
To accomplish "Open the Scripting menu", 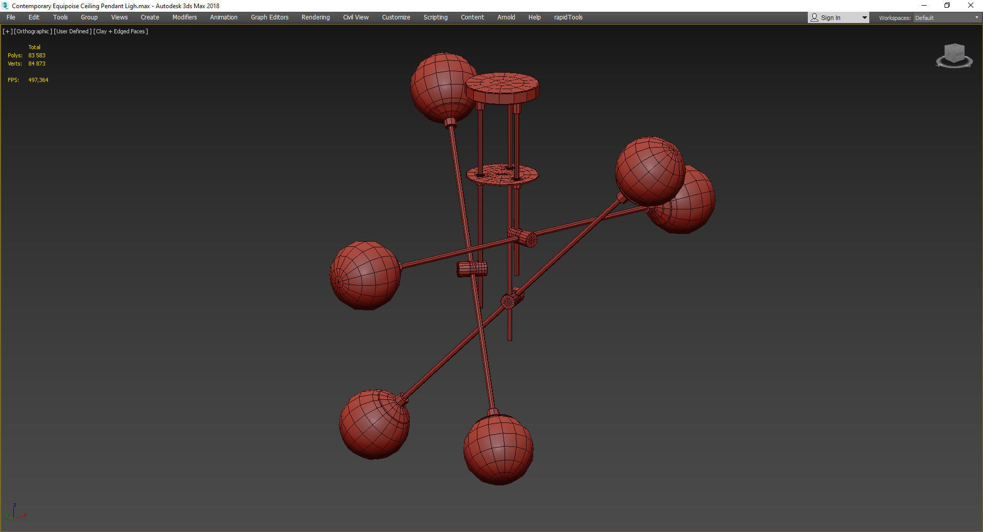I will (435, 17).
